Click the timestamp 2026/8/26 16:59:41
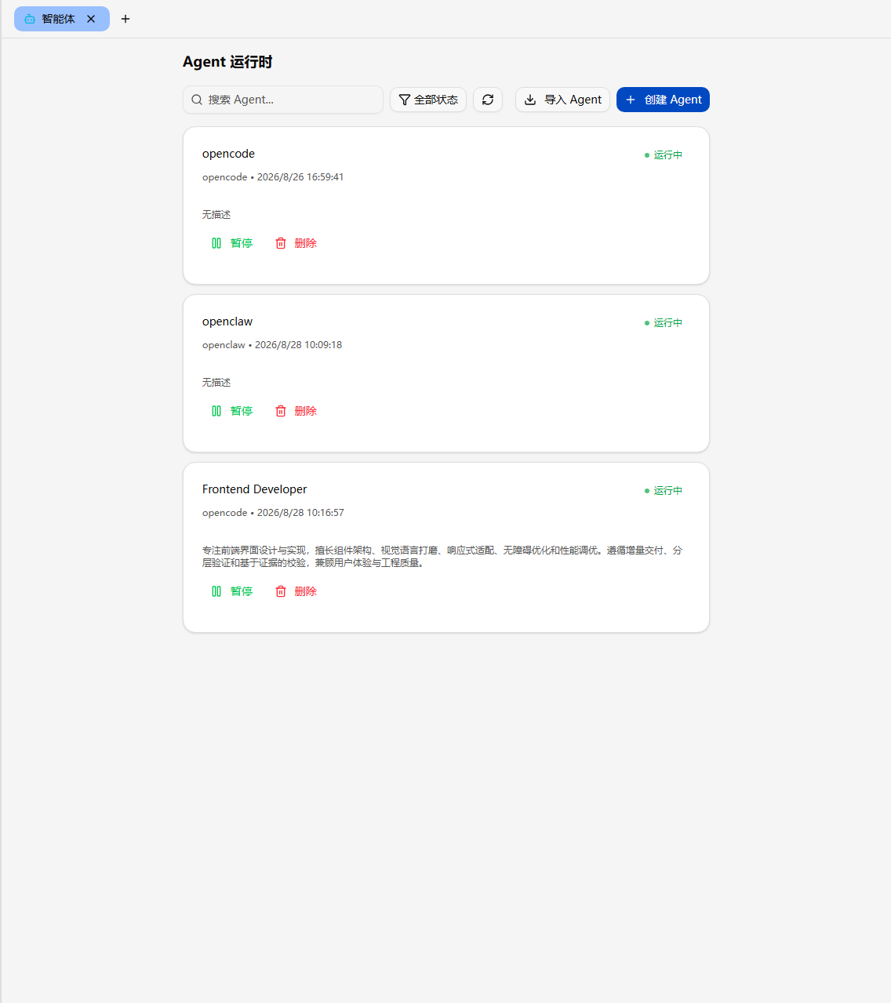 click(300, 177)
